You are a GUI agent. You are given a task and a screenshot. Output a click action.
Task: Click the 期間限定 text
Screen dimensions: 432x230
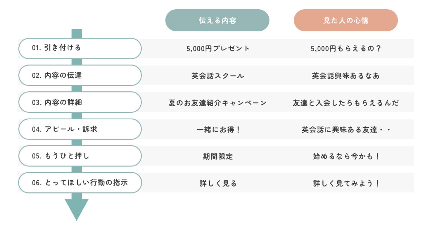tap(218, 157)
